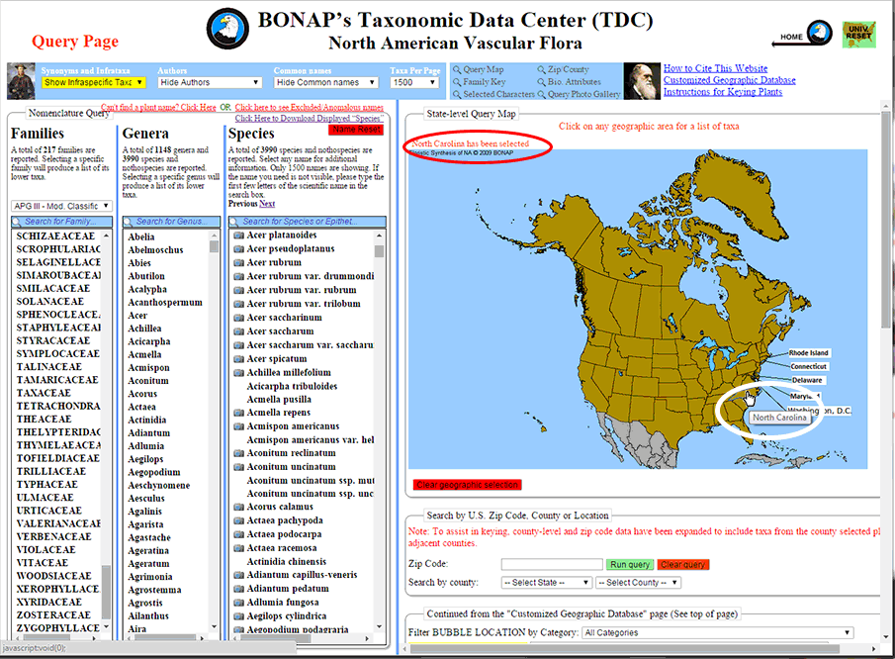This screenshot has width=895, height=659.
Task: Click camera icon beside Acer rubrum
Action: pyautogui.click(x=238, y=263)
